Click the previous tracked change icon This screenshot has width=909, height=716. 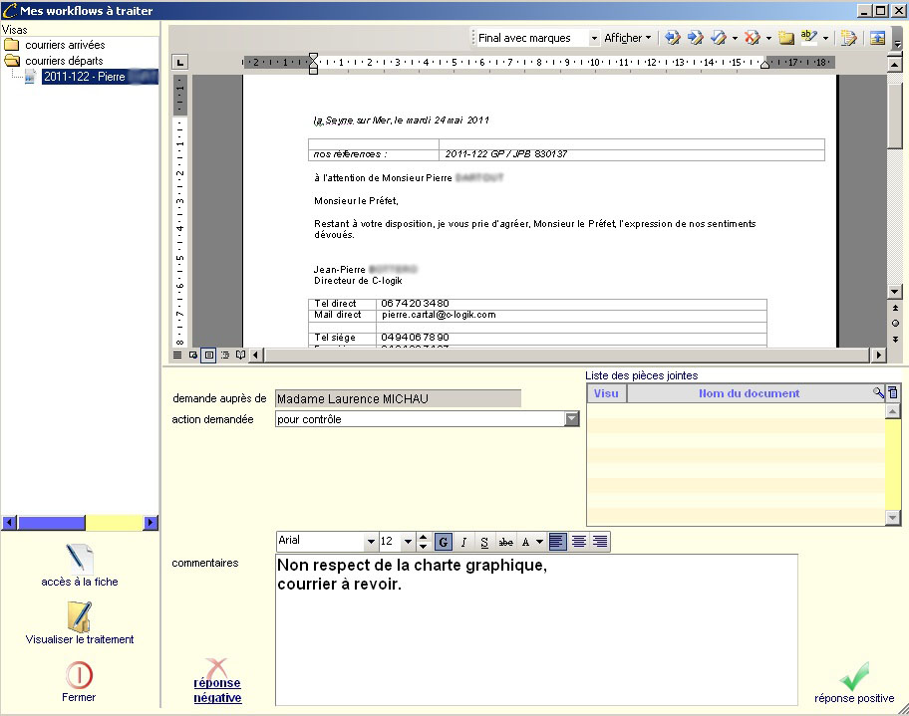[x=673, y=38]
